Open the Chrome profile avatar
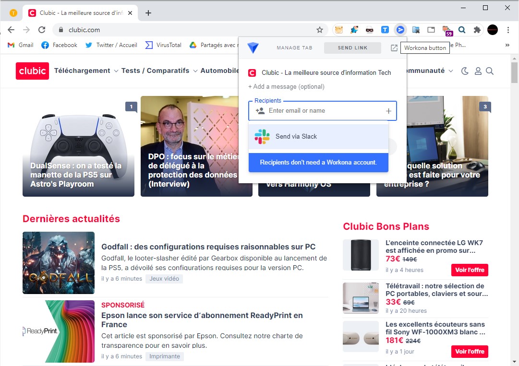Screen dimensions: 519x366 [x=493, y=30]
